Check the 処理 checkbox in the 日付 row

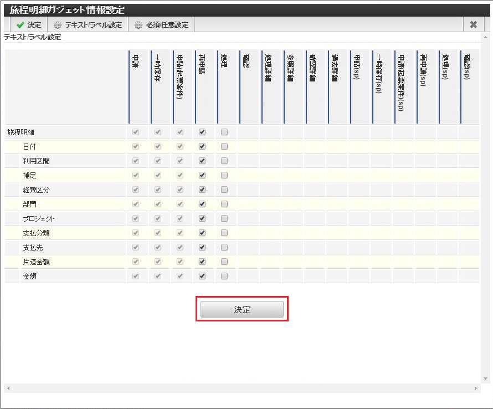tap(224, 147)
